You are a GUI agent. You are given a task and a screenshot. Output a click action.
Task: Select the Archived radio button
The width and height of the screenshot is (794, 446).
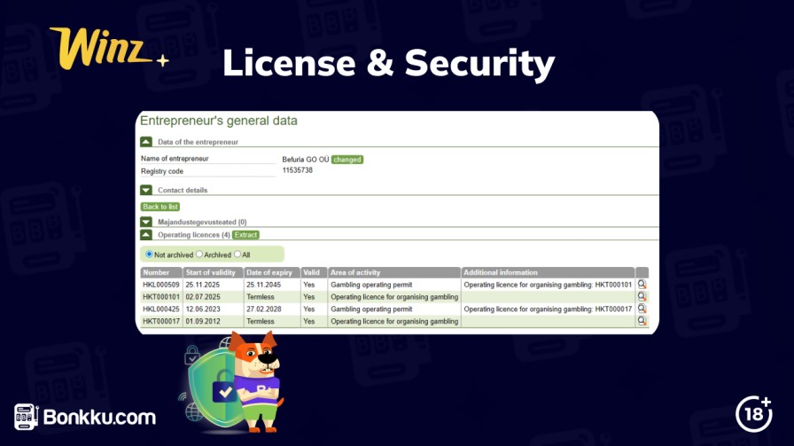[x=199, y=254]
